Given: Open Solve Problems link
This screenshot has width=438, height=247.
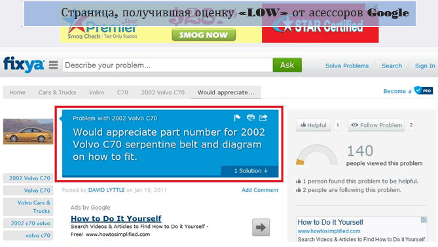Looking at the screenshot, I should [x=346, y=66].
